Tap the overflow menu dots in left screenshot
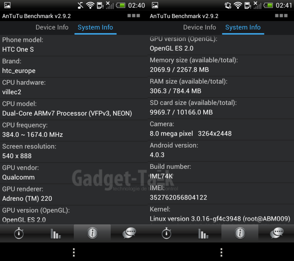294x261 pixels. click(74, 252)
